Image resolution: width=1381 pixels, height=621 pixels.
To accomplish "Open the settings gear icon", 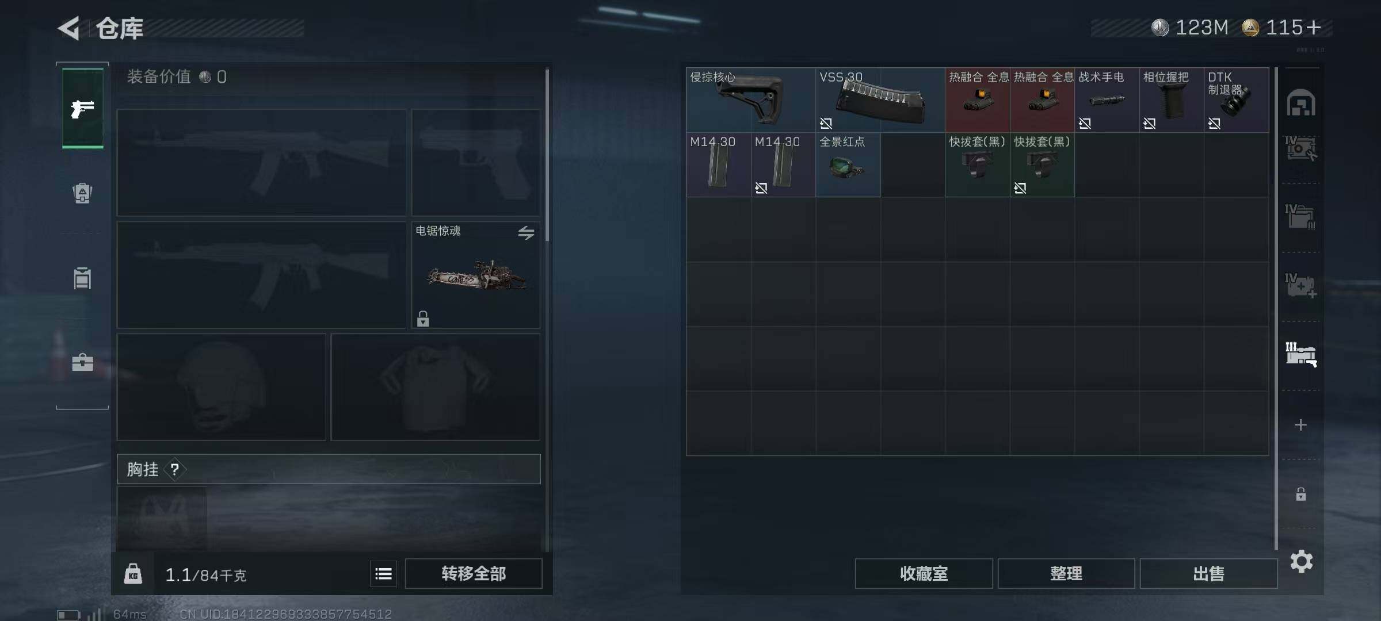I will pyautogui.click(x=1301, y=561).
